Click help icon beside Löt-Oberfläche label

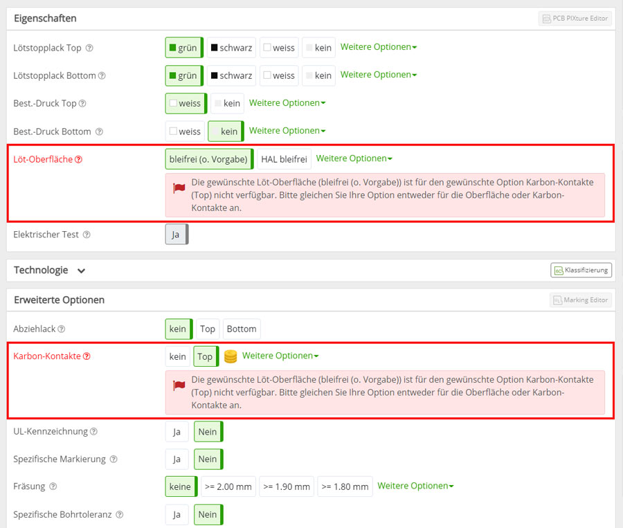coord(78,159)
